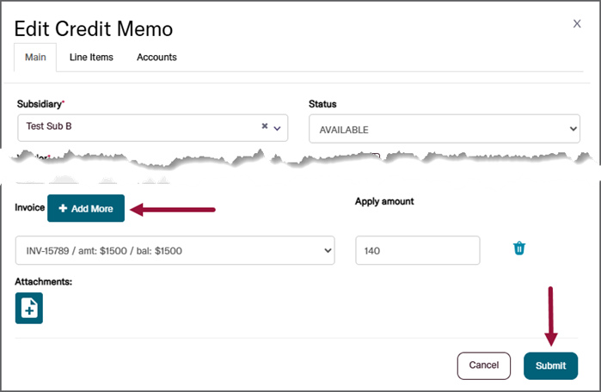The image size is (601, 392).
Task: Open the Status dropdown showing AVAILABLE
Action: click(444, 129)
